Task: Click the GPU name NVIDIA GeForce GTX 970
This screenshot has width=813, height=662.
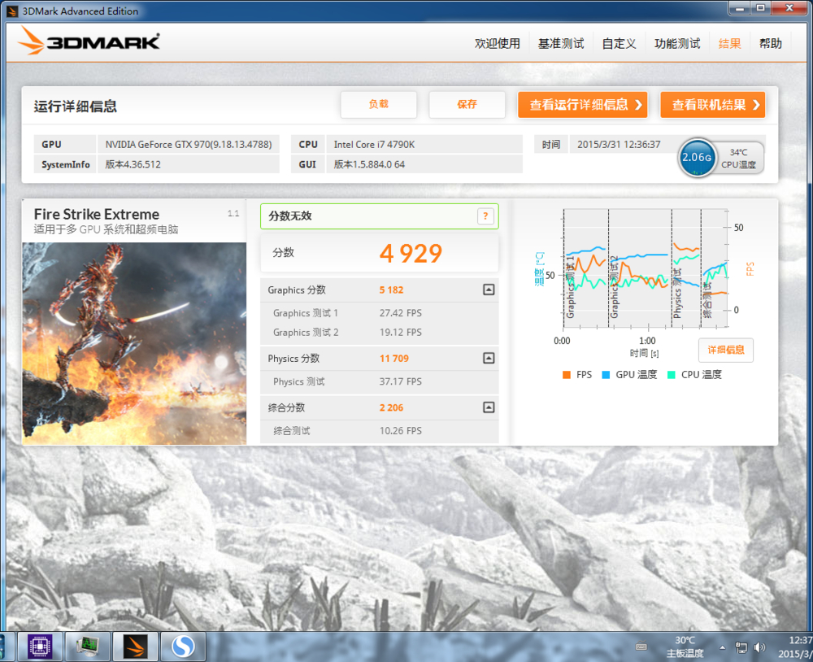Action: click(189, 144)
